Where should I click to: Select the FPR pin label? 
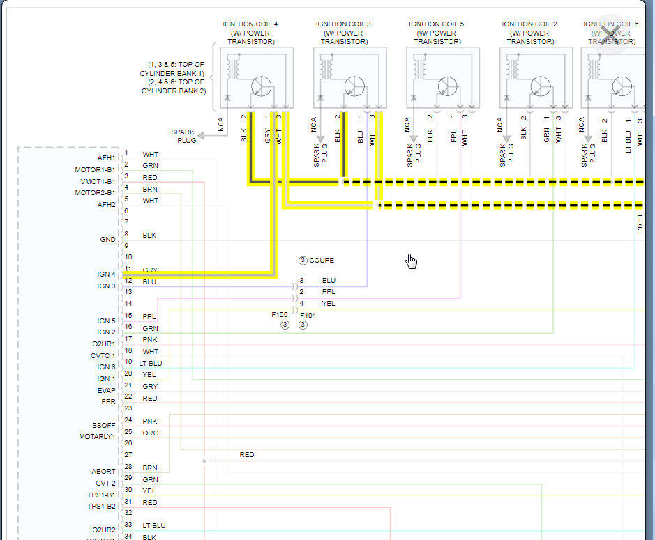pos(108,401)
